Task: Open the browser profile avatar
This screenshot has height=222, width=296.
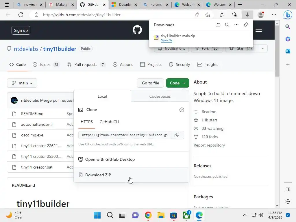Action: tap(261, 15)
